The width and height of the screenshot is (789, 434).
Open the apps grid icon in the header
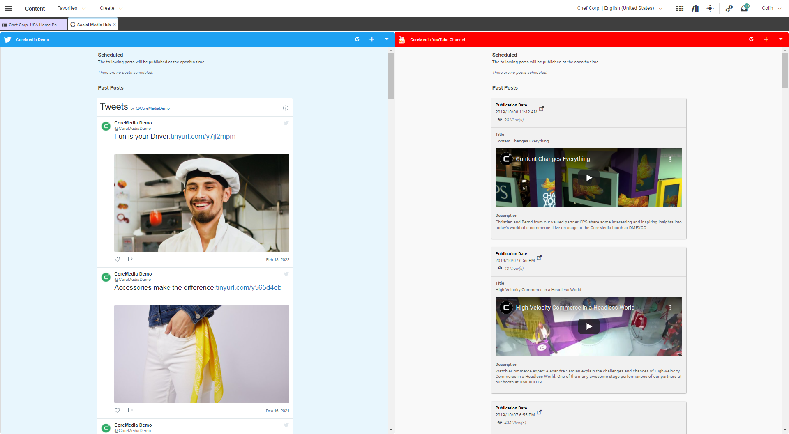point(680,8)
